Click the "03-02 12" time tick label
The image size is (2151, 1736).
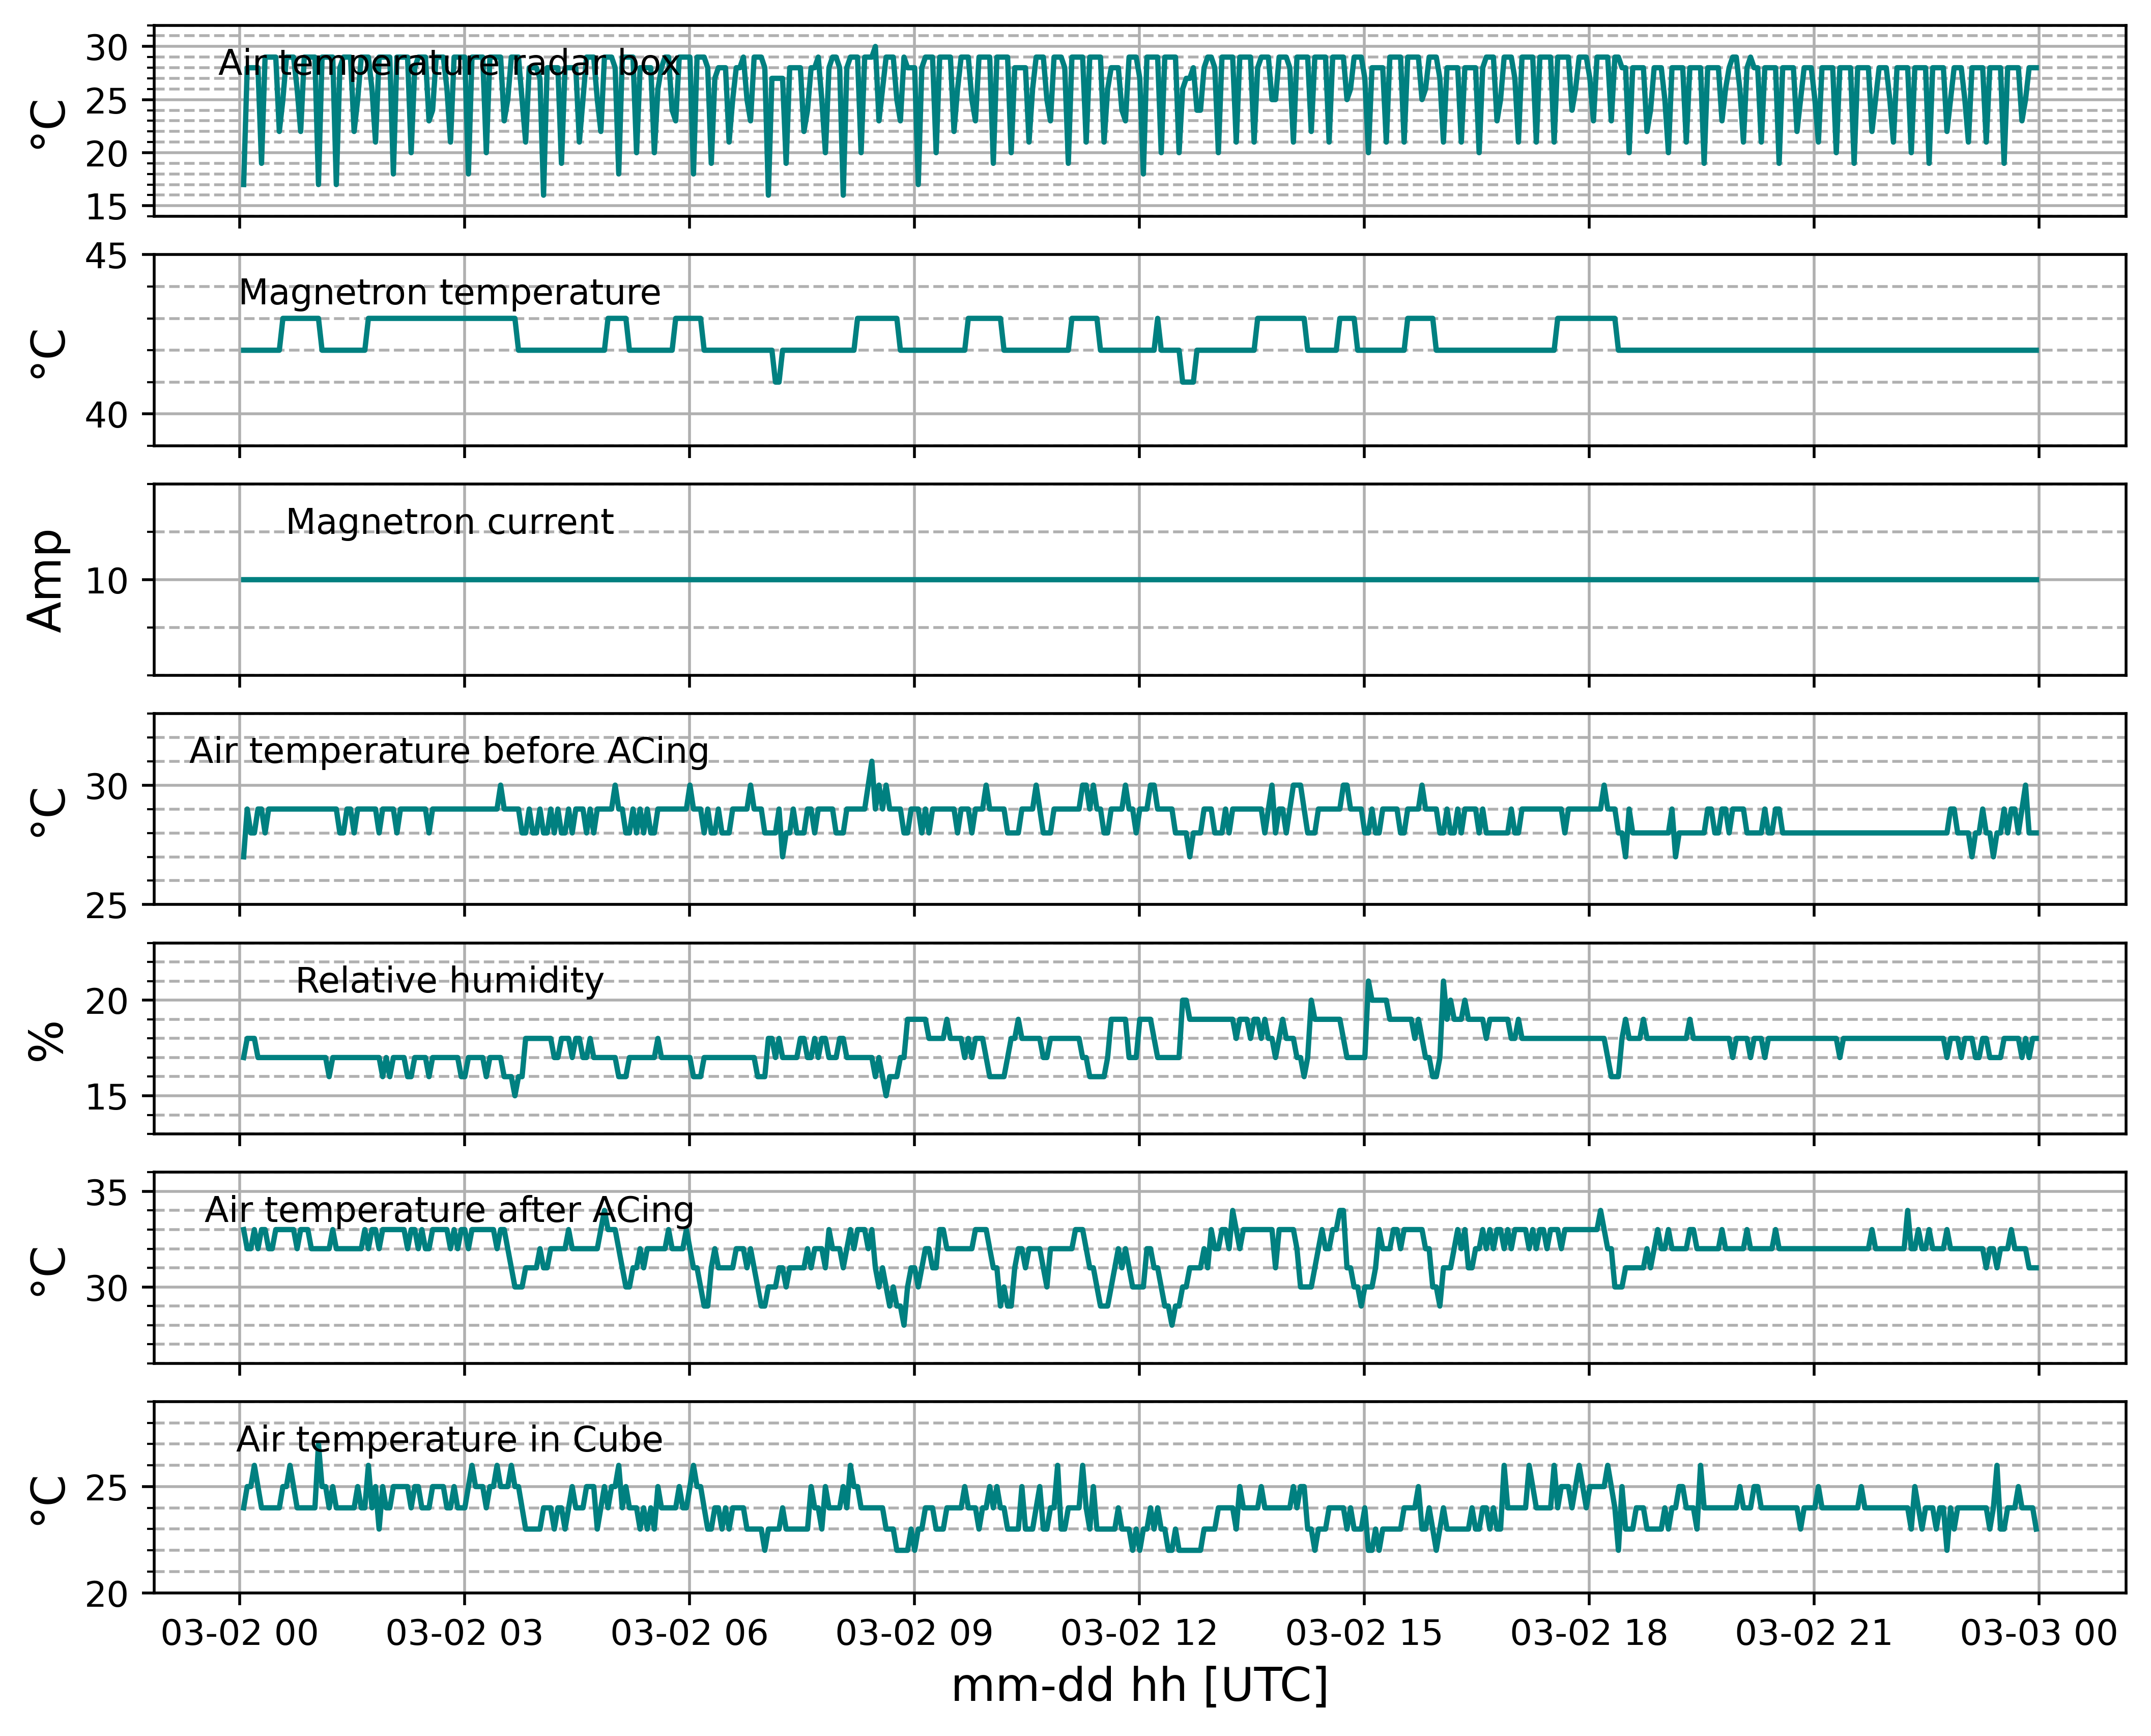(1139, 1633)
